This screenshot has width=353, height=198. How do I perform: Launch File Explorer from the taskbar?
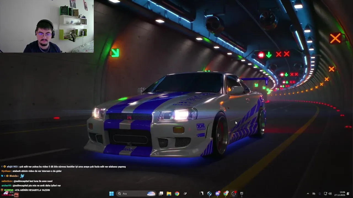click(x=169, y=194)
